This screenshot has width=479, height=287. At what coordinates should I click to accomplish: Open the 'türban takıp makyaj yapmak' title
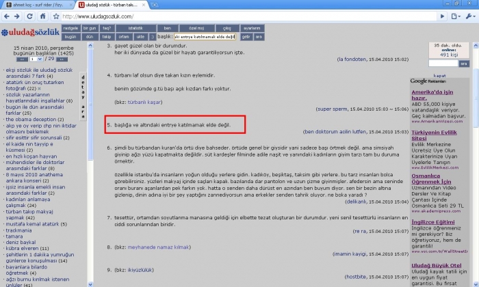click(x=29, y=215)
